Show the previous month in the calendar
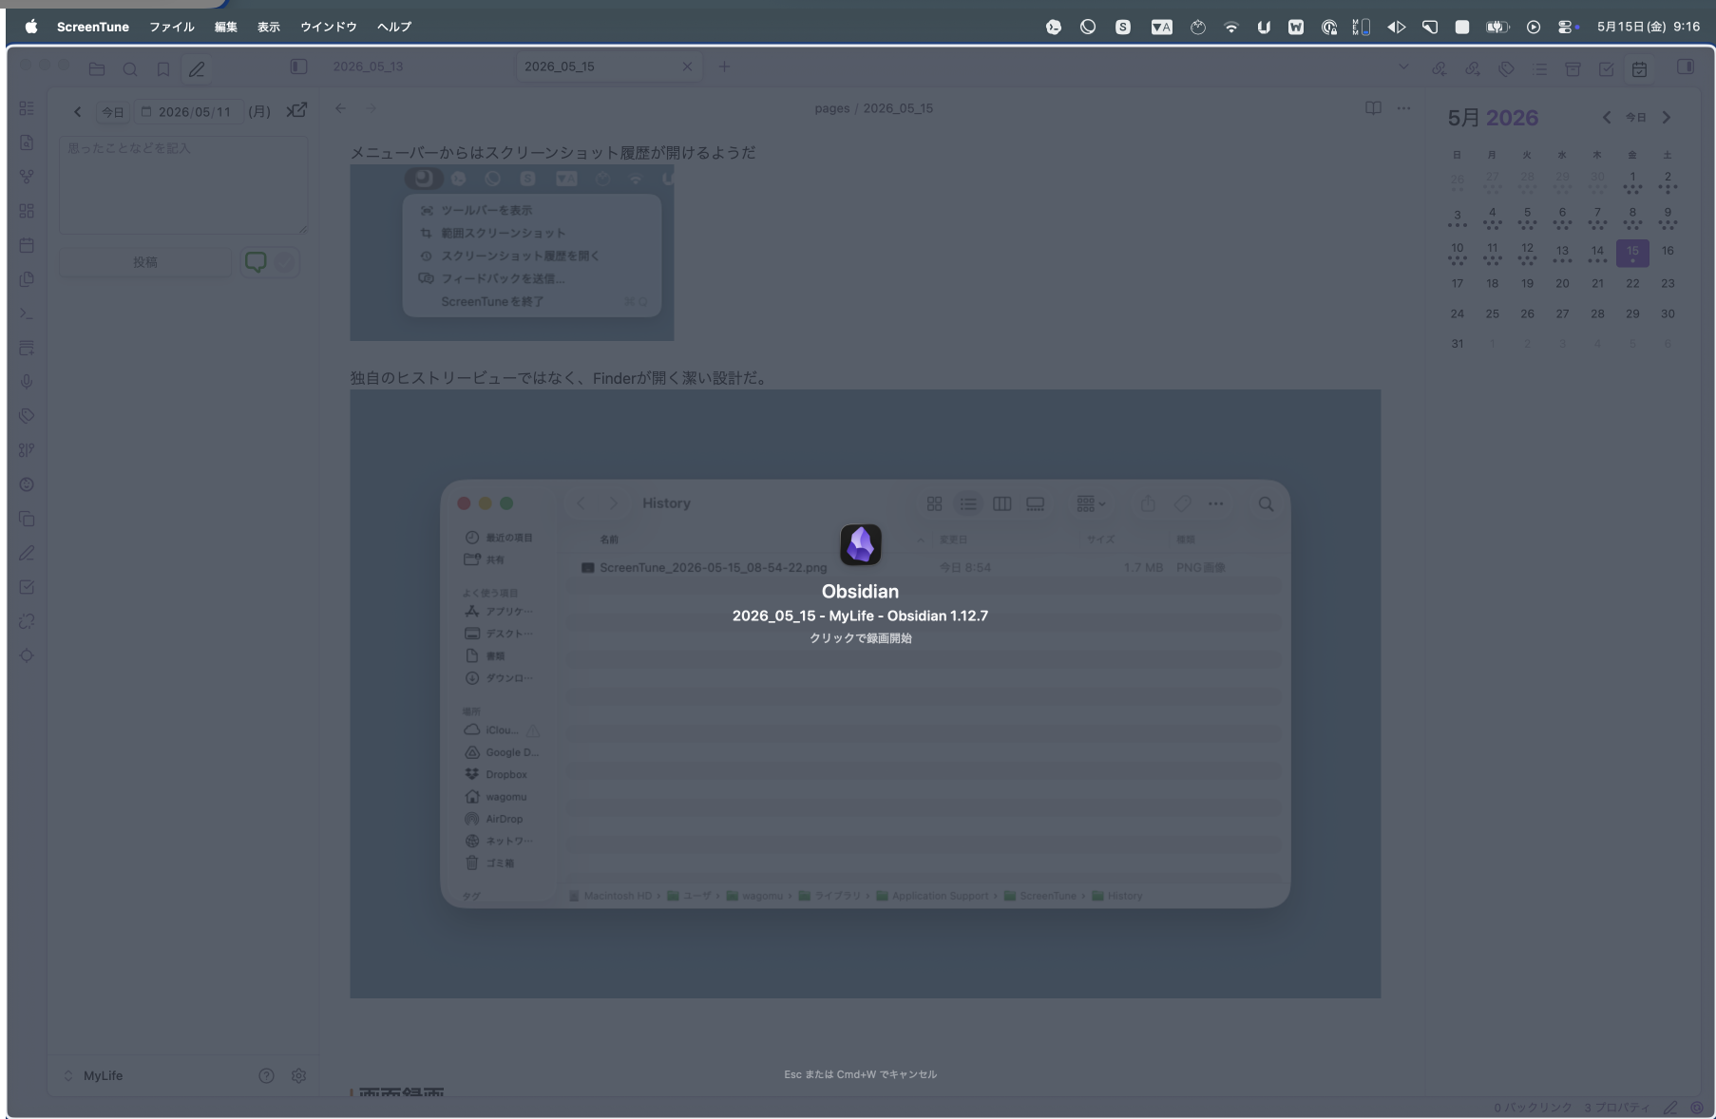 [x=1606, y=118]
